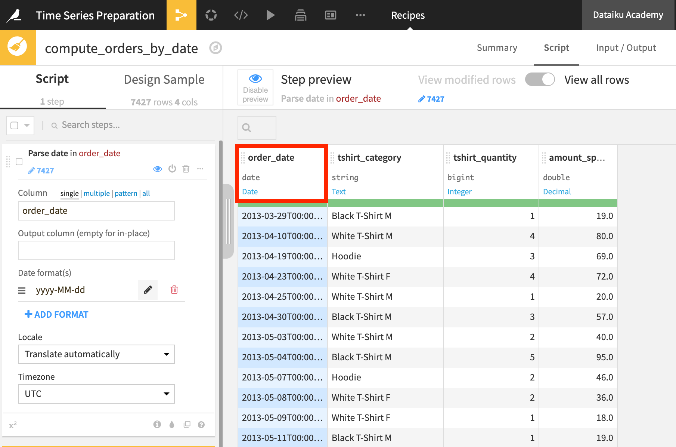Disable the step using power icon
Viewport: 676px width, 447px height.
172,169
